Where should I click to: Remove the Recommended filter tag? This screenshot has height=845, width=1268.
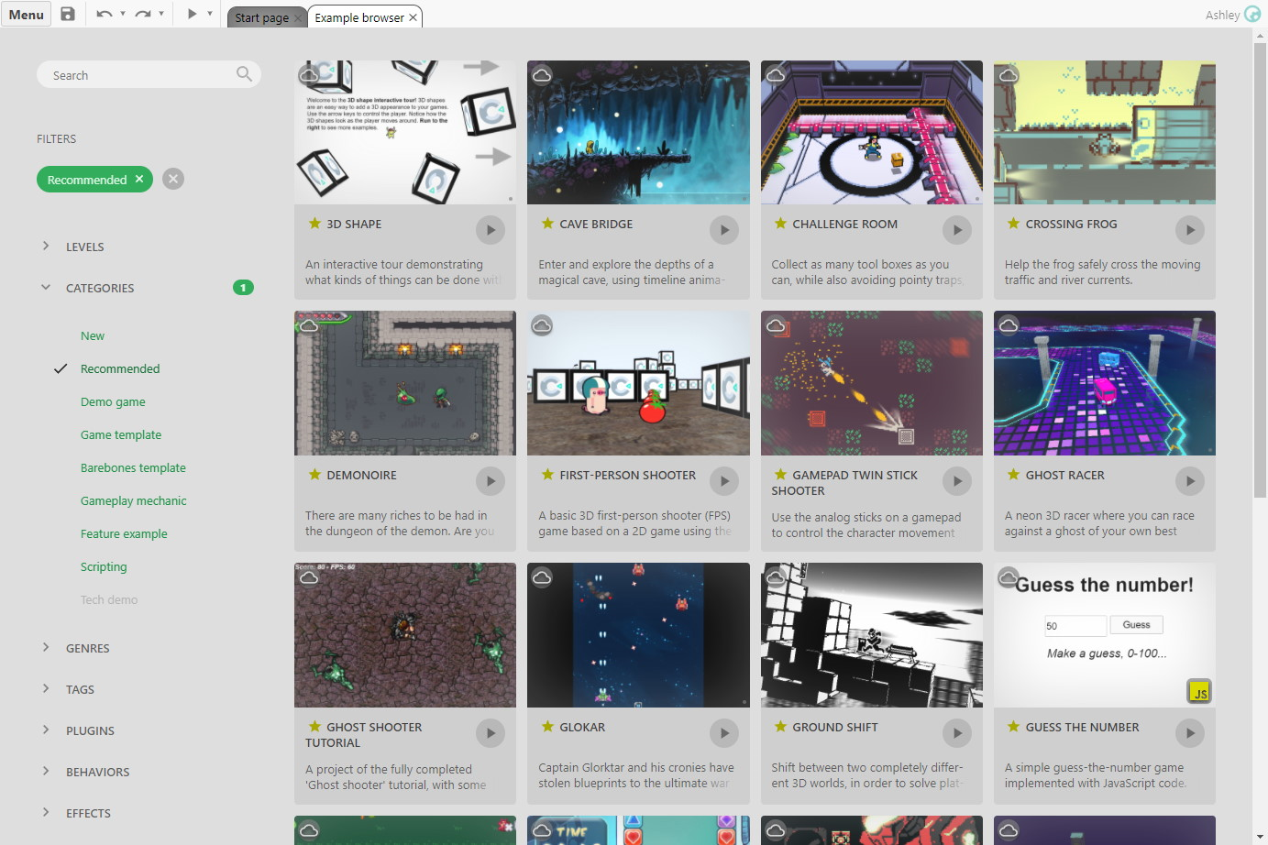[139, 179]
